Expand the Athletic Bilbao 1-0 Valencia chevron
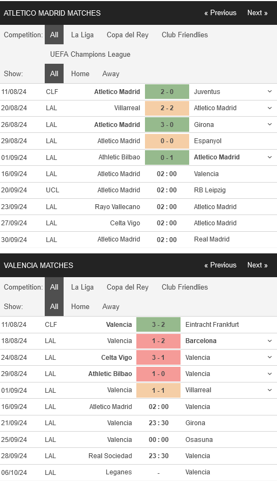 click(x=269, y=374)
